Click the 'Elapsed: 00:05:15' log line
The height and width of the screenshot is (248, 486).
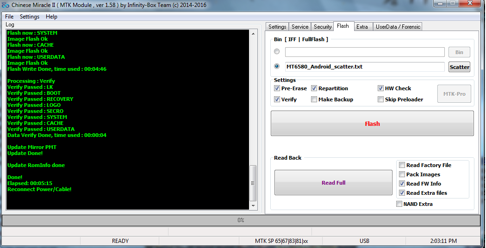coord(30,183)
